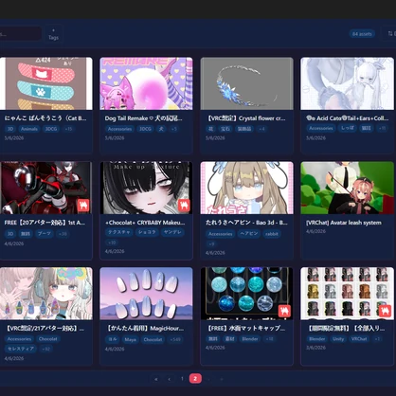This screenshot has width=396, height=396.
Task: Open the Avatar leash system thumbnail
Action: [347, 188]
